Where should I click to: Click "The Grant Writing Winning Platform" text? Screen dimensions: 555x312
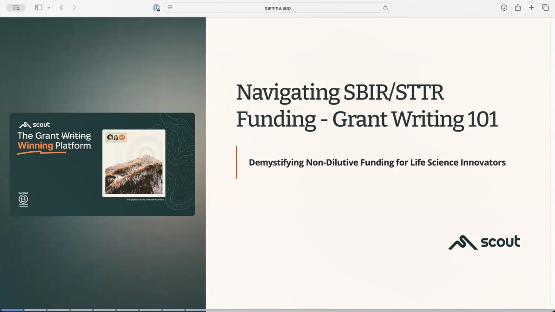click(54, 141)
